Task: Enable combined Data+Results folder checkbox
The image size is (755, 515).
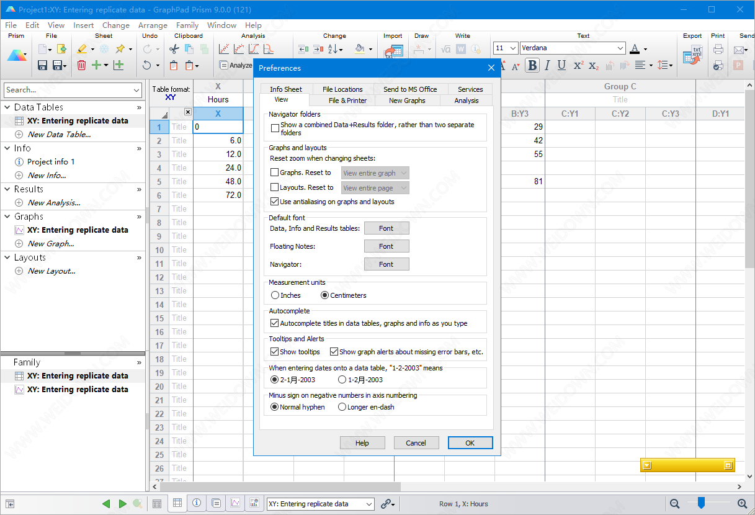Action: (x=275, y=128)
